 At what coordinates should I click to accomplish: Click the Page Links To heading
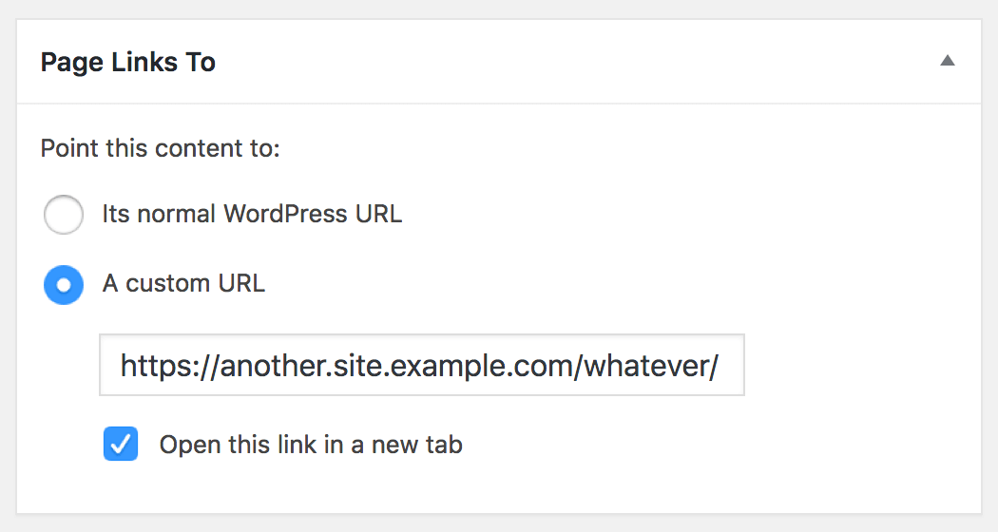pyautogui.click(x=127, y=63)
